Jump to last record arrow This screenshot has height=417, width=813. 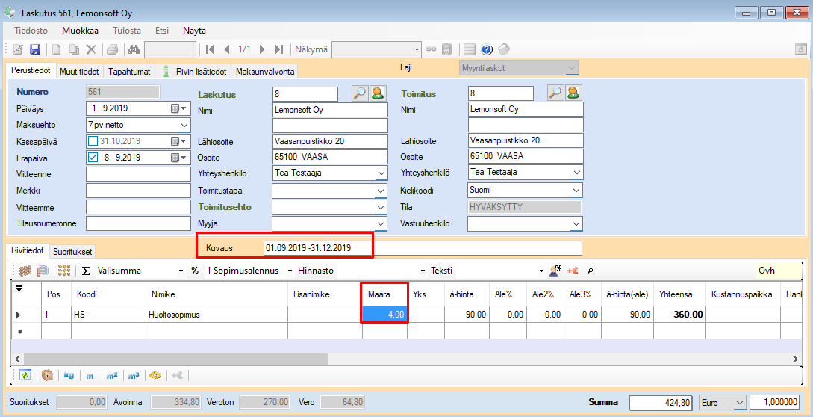[x=279, y=49]
